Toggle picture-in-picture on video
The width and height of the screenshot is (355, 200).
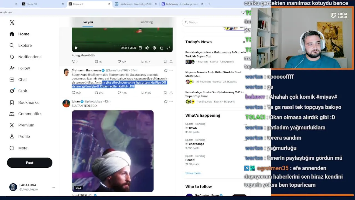pyautogui.click(x=161, y=48)
